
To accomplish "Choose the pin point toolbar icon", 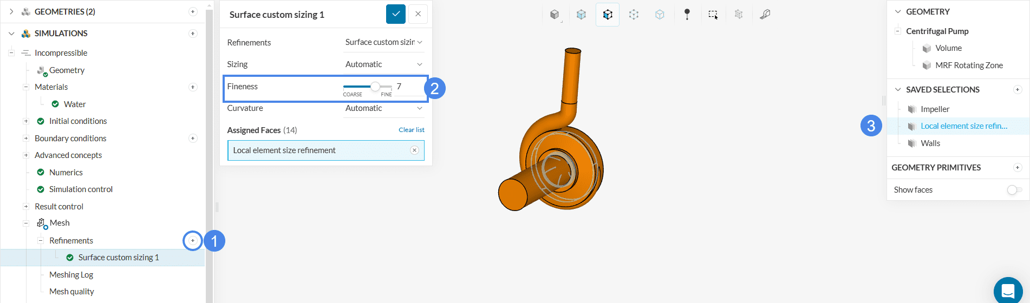I will click(x=687, y=15).
